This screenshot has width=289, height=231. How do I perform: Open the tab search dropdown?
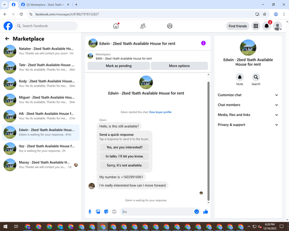[x=5, y=5]
